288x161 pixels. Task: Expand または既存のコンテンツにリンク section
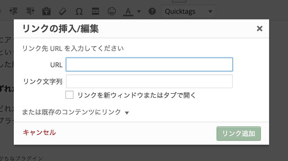point(75,112)
